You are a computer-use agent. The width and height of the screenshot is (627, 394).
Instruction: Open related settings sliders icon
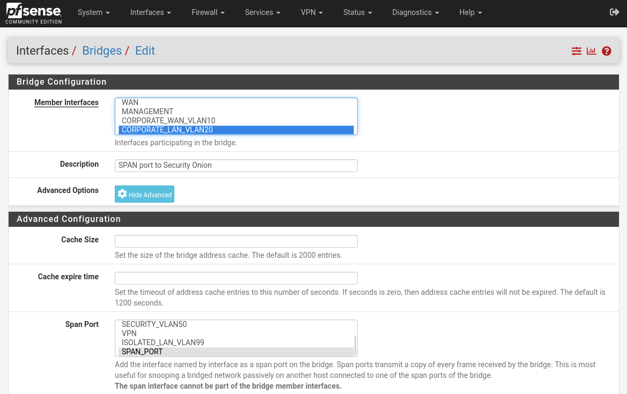(x=576, y=51)
